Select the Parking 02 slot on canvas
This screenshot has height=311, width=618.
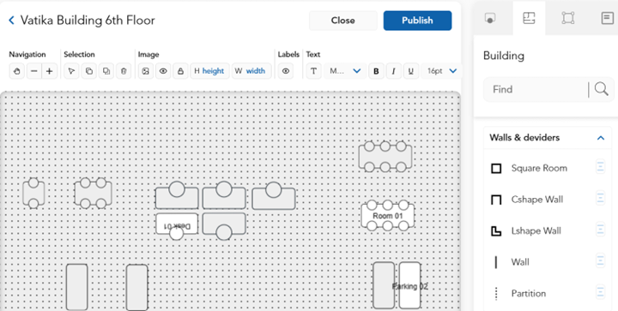[409, 285]
